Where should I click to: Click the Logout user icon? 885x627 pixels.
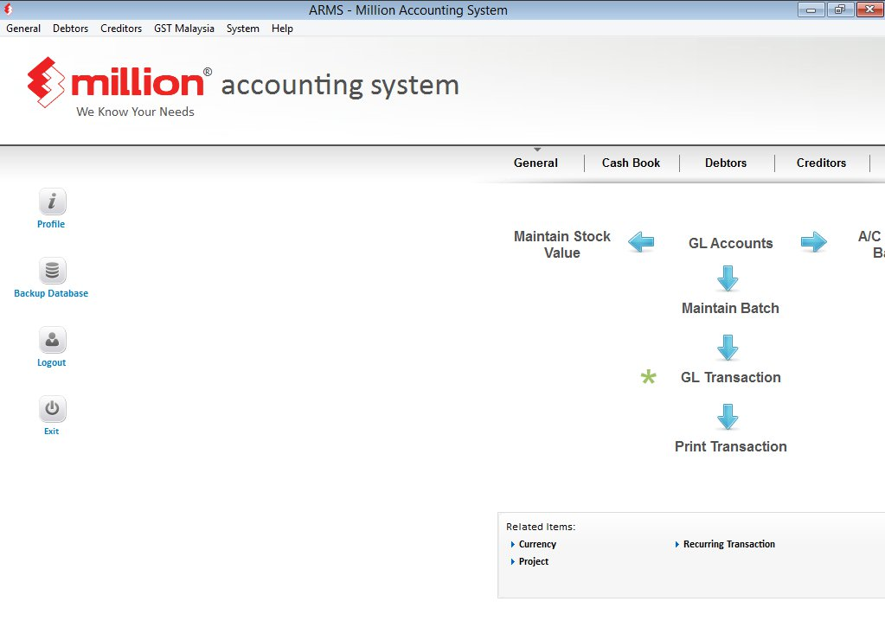52,340
